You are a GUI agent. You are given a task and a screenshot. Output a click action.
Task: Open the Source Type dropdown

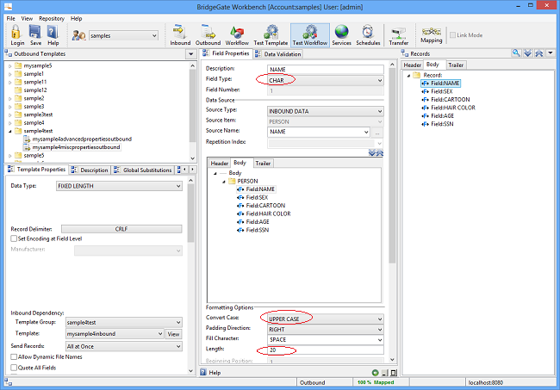click(326, 111)
